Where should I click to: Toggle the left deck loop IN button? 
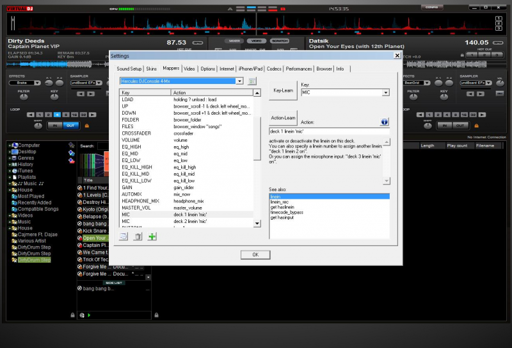click(54, 125)
